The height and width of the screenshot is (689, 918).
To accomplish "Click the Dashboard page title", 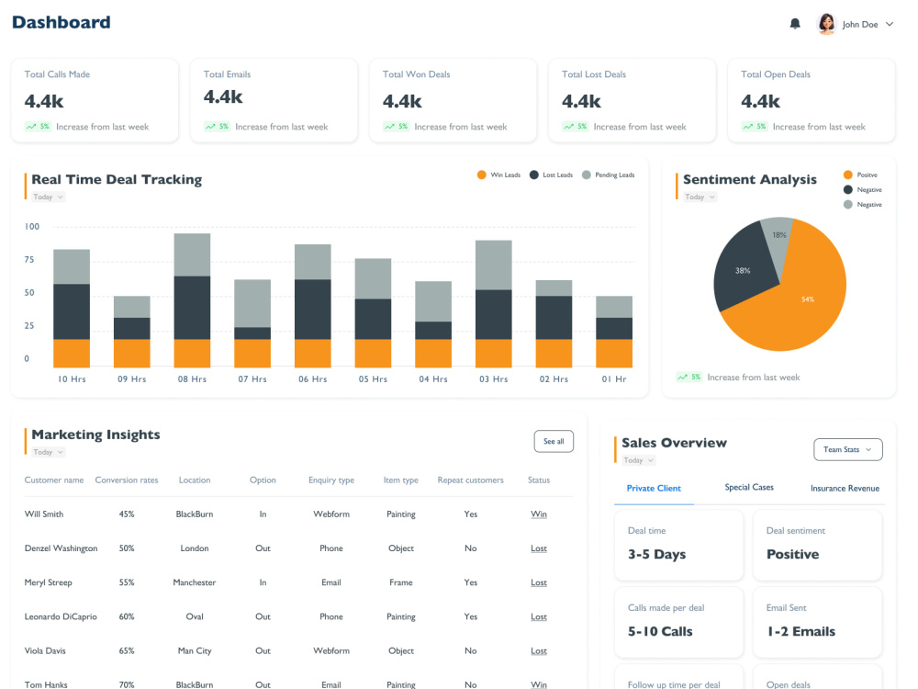I will pyautogui.click(x=61, y=22).
